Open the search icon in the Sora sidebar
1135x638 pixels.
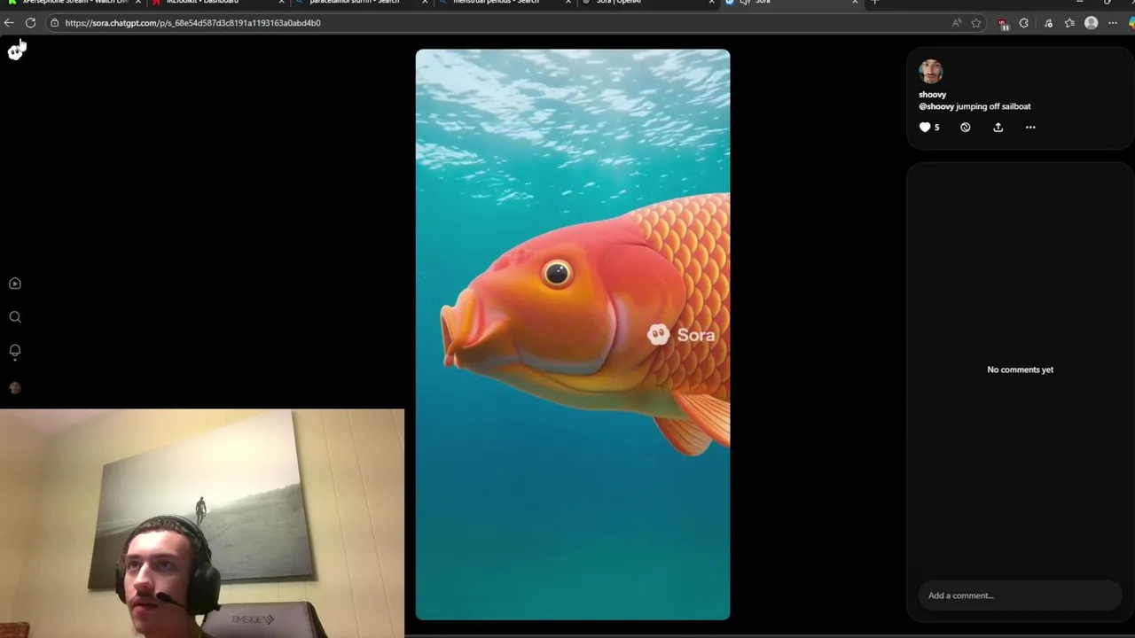click(15, 317)
